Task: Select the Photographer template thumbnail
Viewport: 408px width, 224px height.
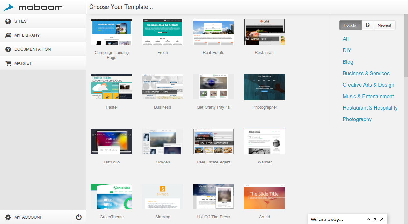Action: (265, 87)
